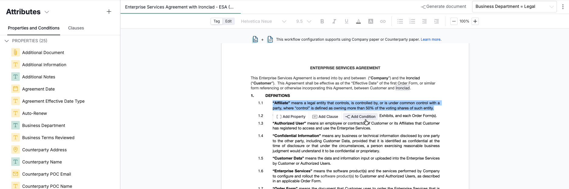Viewport: 569px width, 189px height.
Task: Select the Additional Document property
Action: [43, 53]
